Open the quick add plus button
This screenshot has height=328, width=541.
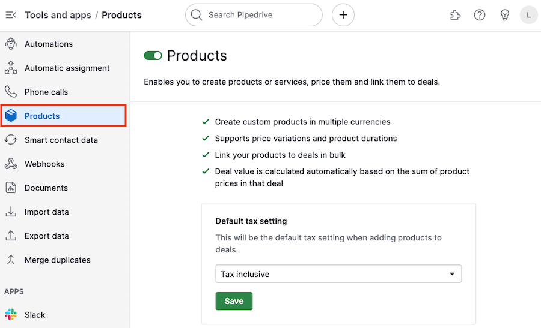tap(343, 15)
